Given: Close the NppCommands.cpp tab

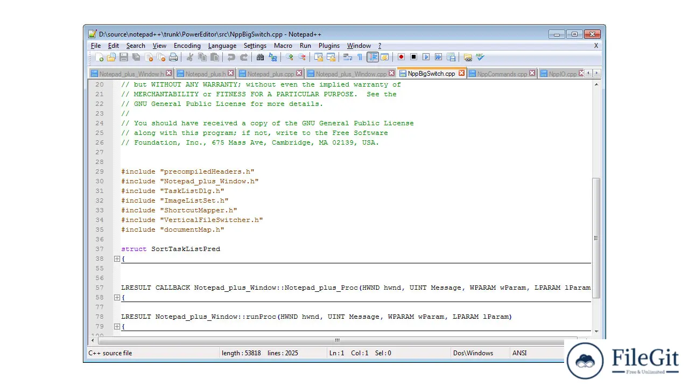Looking at the screenshot, I should coord(532,73).
